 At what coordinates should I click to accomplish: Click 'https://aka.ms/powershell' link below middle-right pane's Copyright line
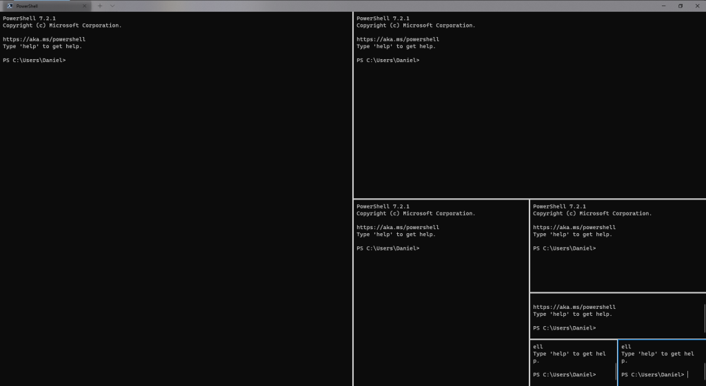tap(574, 227)
